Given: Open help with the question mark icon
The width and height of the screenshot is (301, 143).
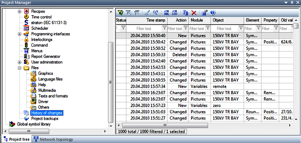Looking at the screenshot, I should point(213,13).
